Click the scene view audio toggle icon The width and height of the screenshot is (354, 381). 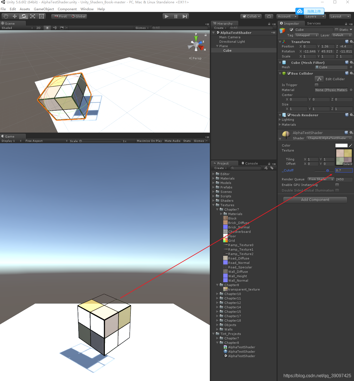pyautogui.click(x=54, y=28)
